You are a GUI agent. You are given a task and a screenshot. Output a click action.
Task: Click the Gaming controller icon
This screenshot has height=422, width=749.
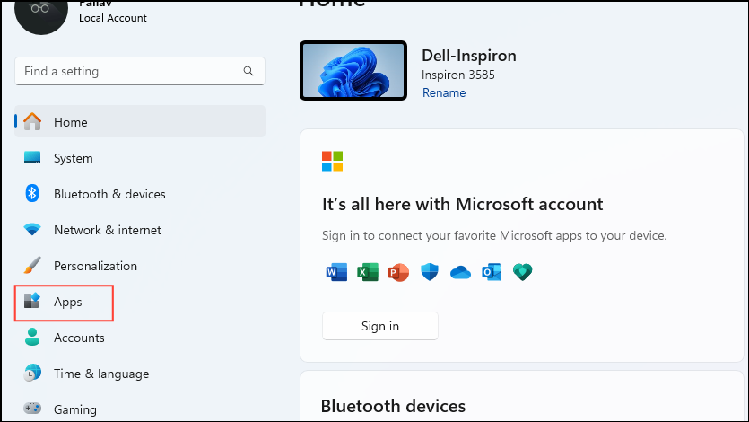[x=32, y=409]
